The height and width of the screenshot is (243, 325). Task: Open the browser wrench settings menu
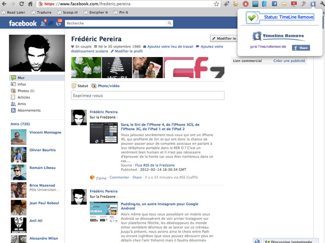(x=323, y=4)
